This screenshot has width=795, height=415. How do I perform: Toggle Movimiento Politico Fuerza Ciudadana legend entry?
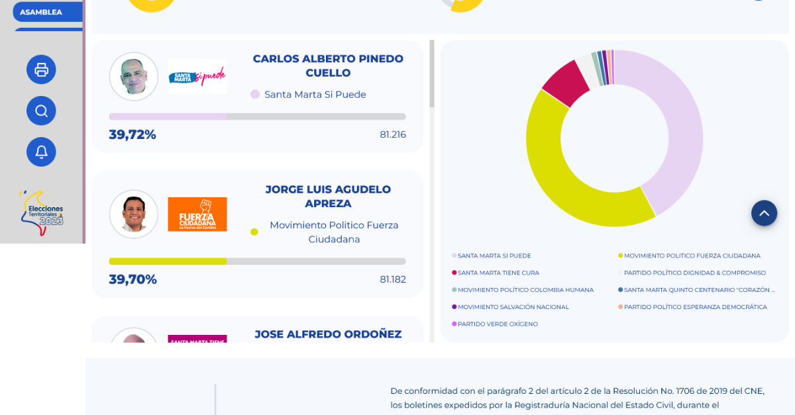click(x=691, y=255)
